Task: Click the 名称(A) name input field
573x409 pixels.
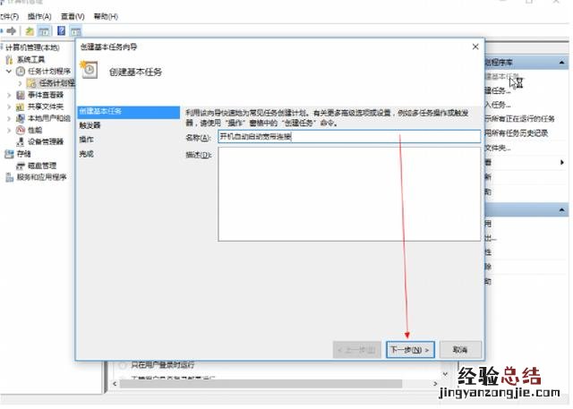Action: pyautogui.click(x=349, y=137)
